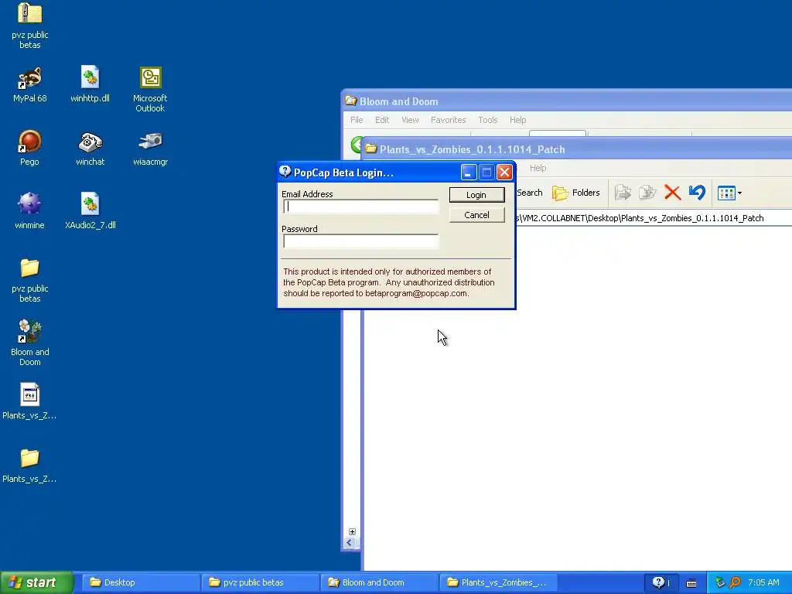Switch to Bloom and Doom taskbar button

pos(379,582)
